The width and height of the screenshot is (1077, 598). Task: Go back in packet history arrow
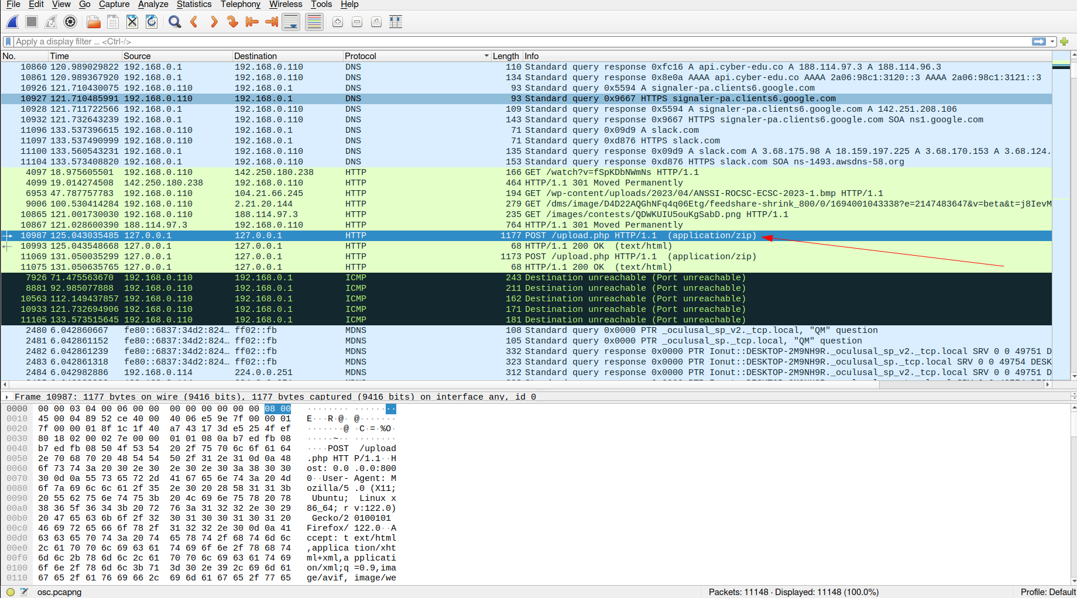pyautogui.click(x=194, y=22)
